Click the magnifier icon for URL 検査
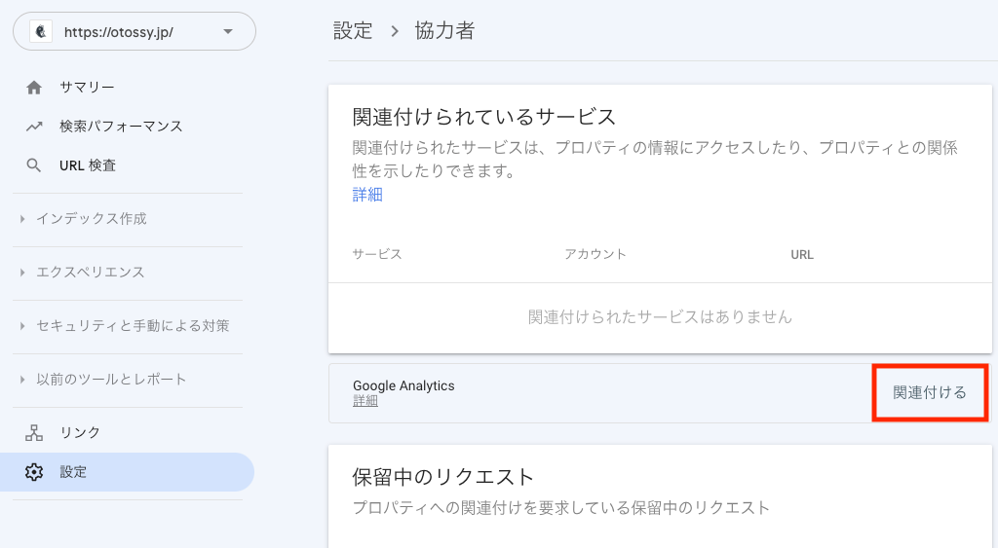Screen dimensions: 998x548 point(34,165)
